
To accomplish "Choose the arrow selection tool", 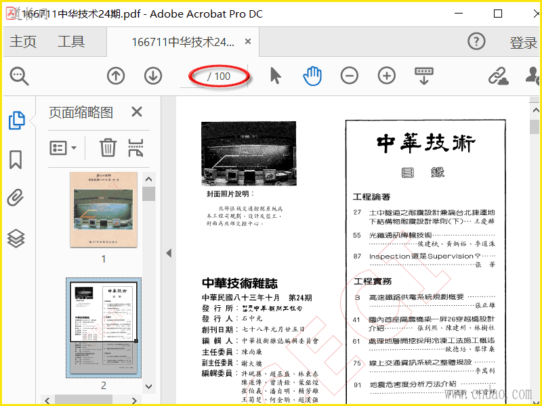I will (x=276, y=76).
